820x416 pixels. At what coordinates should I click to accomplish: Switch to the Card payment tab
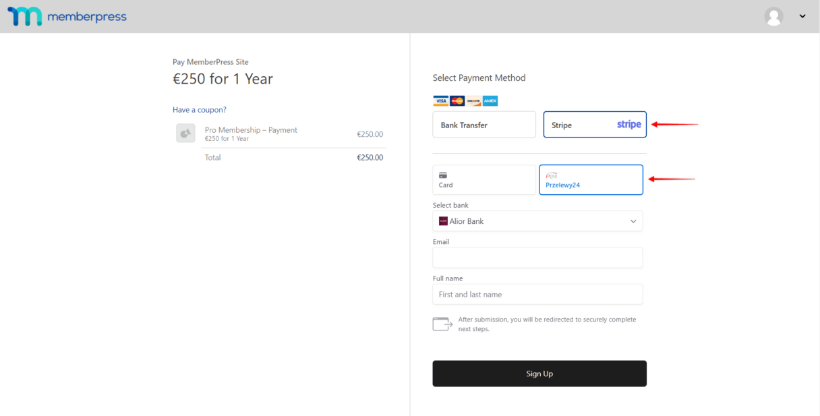[x=484, y=180]
